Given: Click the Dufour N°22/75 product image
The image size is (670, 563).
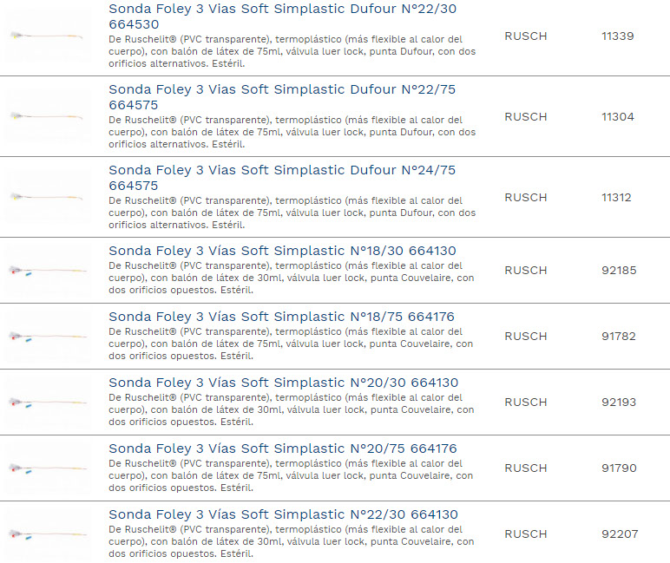Looking at the screenshot, I should click(x=48, y=116).
